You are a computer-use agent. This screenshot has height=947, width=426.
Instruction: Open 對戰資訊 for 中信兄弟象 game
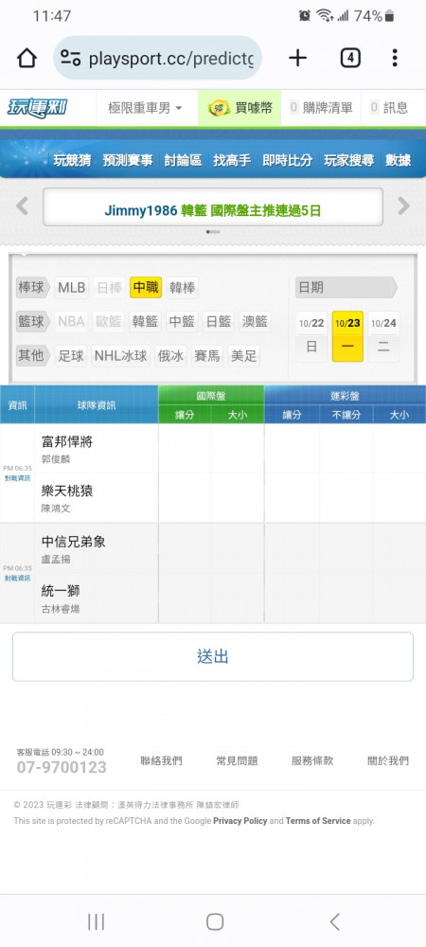click(x=17, y=578)
